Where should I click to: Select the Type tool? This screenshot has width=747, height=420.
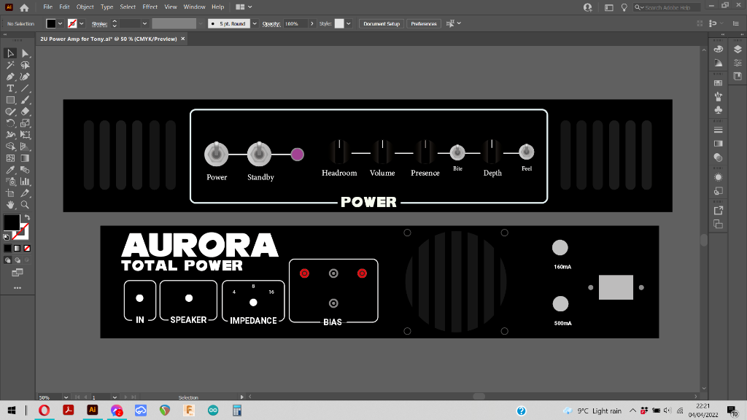point(11,88)
